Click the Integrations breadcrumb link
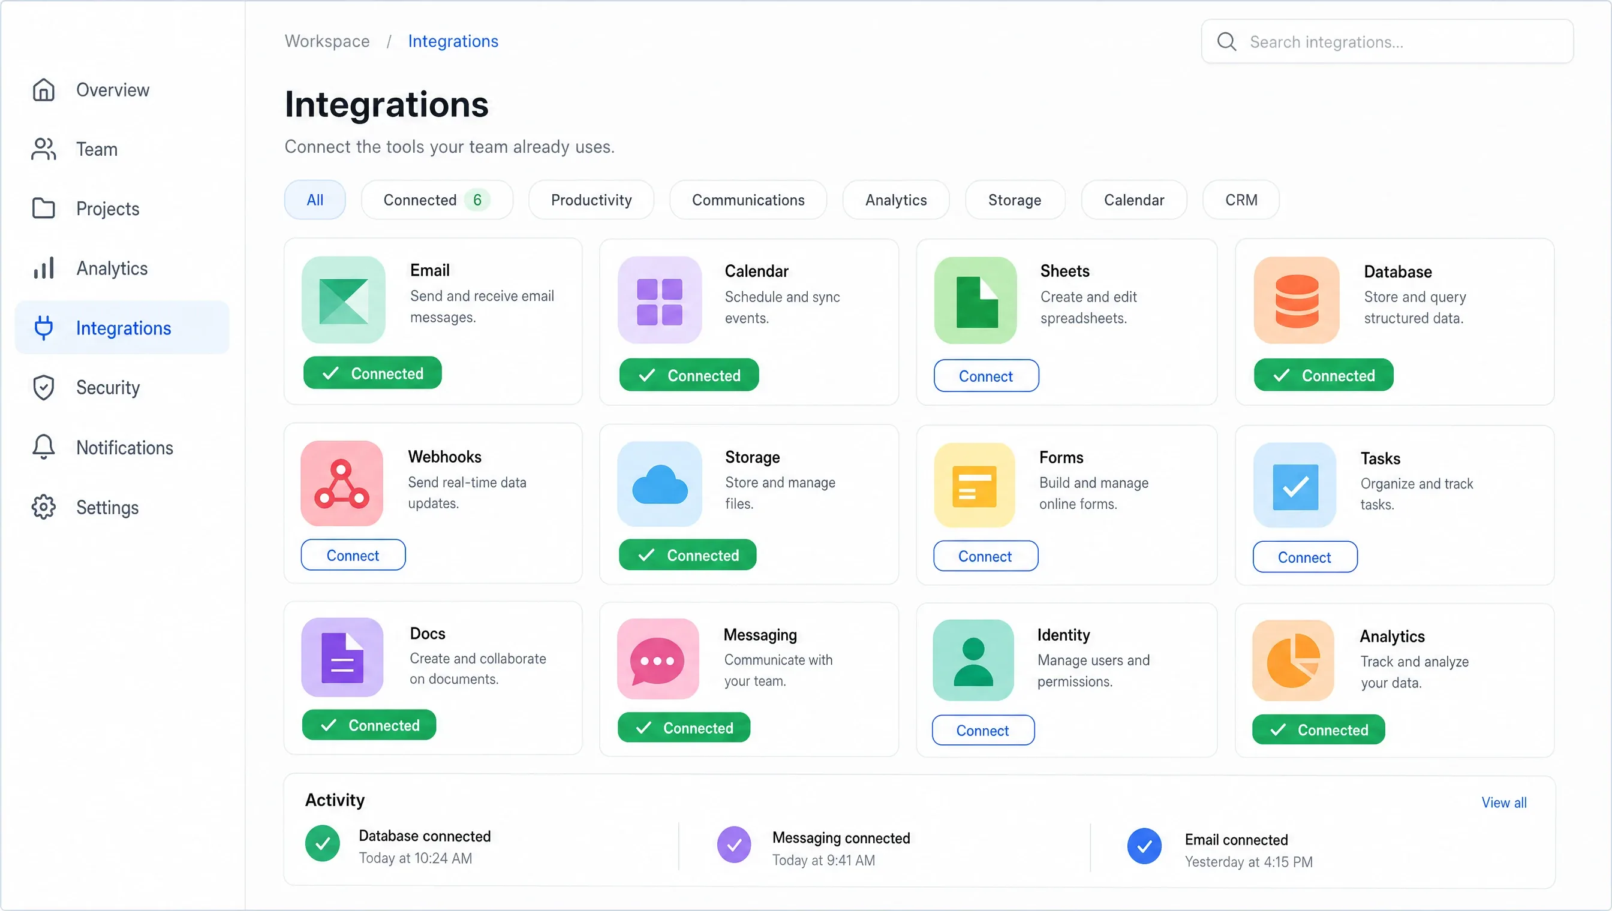 coord(453,41)
